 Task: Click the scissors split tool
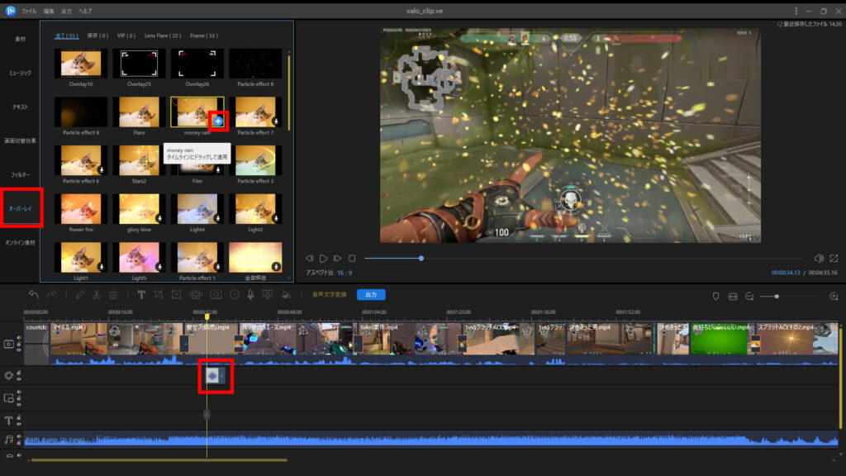coord(97,295)
